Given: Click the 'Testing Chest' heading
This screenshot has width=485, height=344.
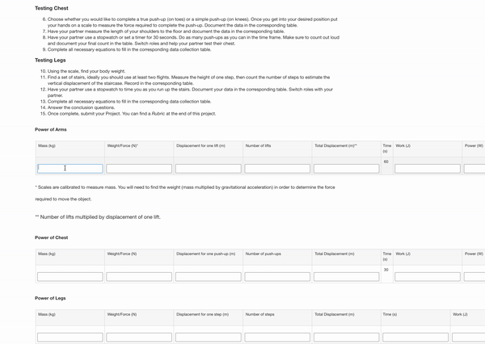Looking at the screenshot, I should coord(52,8).
